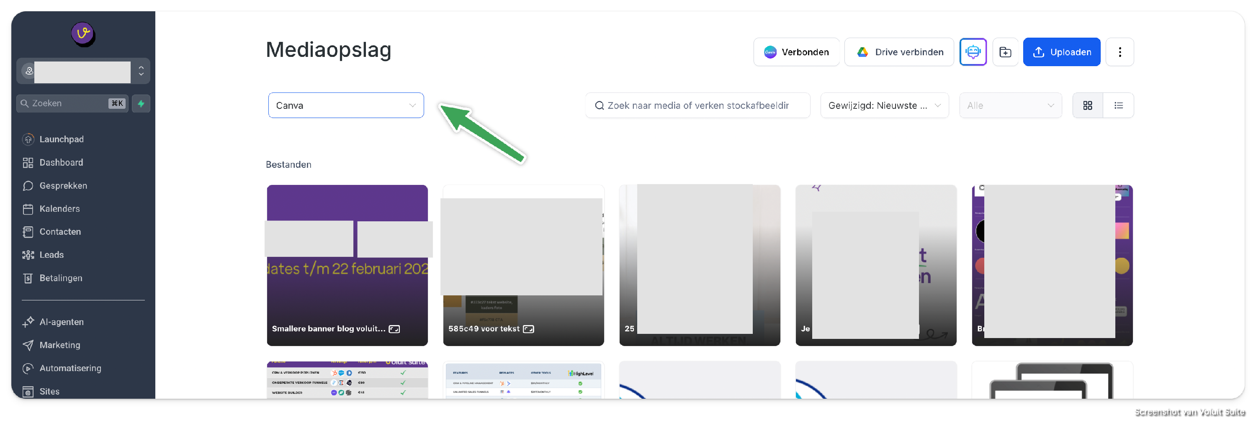The width and height of the screenshot is (1256, 428).
Task: Click the AI-agenten sparkle icon
Action: pyautogui.click(x=28, y=322)
